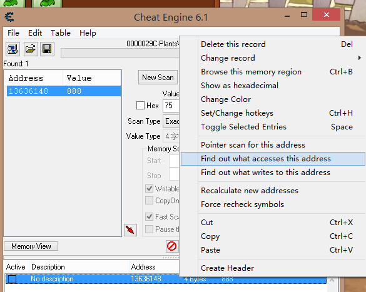Select Find out what writes to this address
This screenshot has width=366, height=292.
pos(273,173)
